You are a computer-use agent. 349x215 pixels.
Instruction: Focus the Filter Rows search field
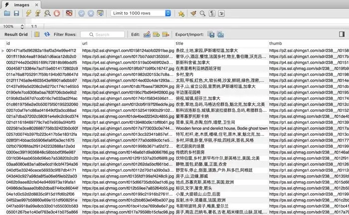[102, 34]
